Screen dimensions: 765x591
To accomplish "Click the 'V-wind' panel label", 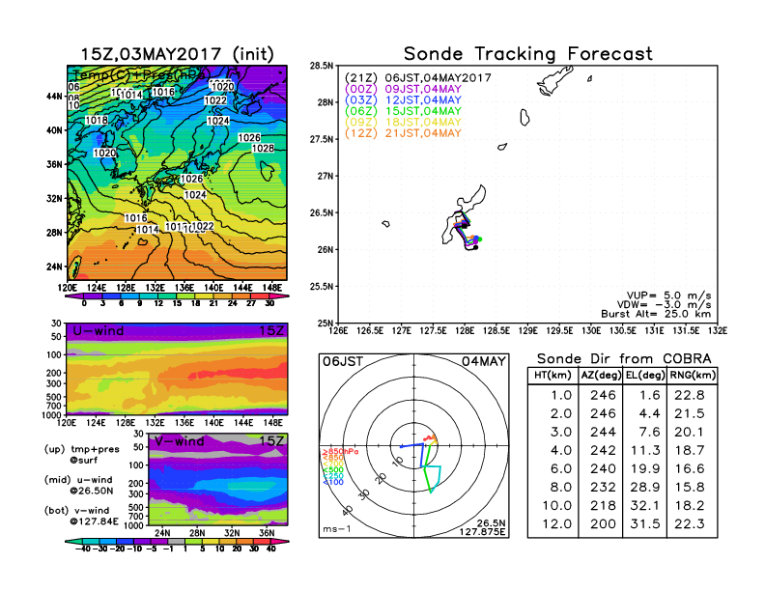I will point(179,441).
